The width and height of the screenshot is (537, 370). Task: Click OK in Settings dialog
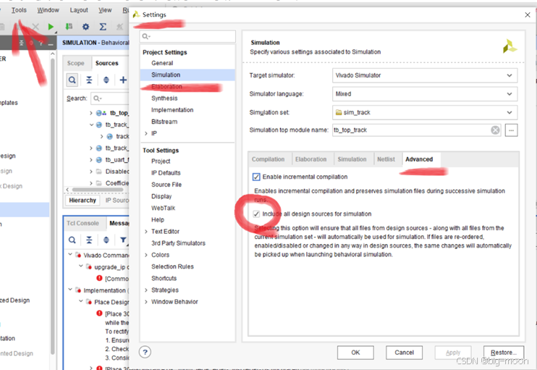355,353
